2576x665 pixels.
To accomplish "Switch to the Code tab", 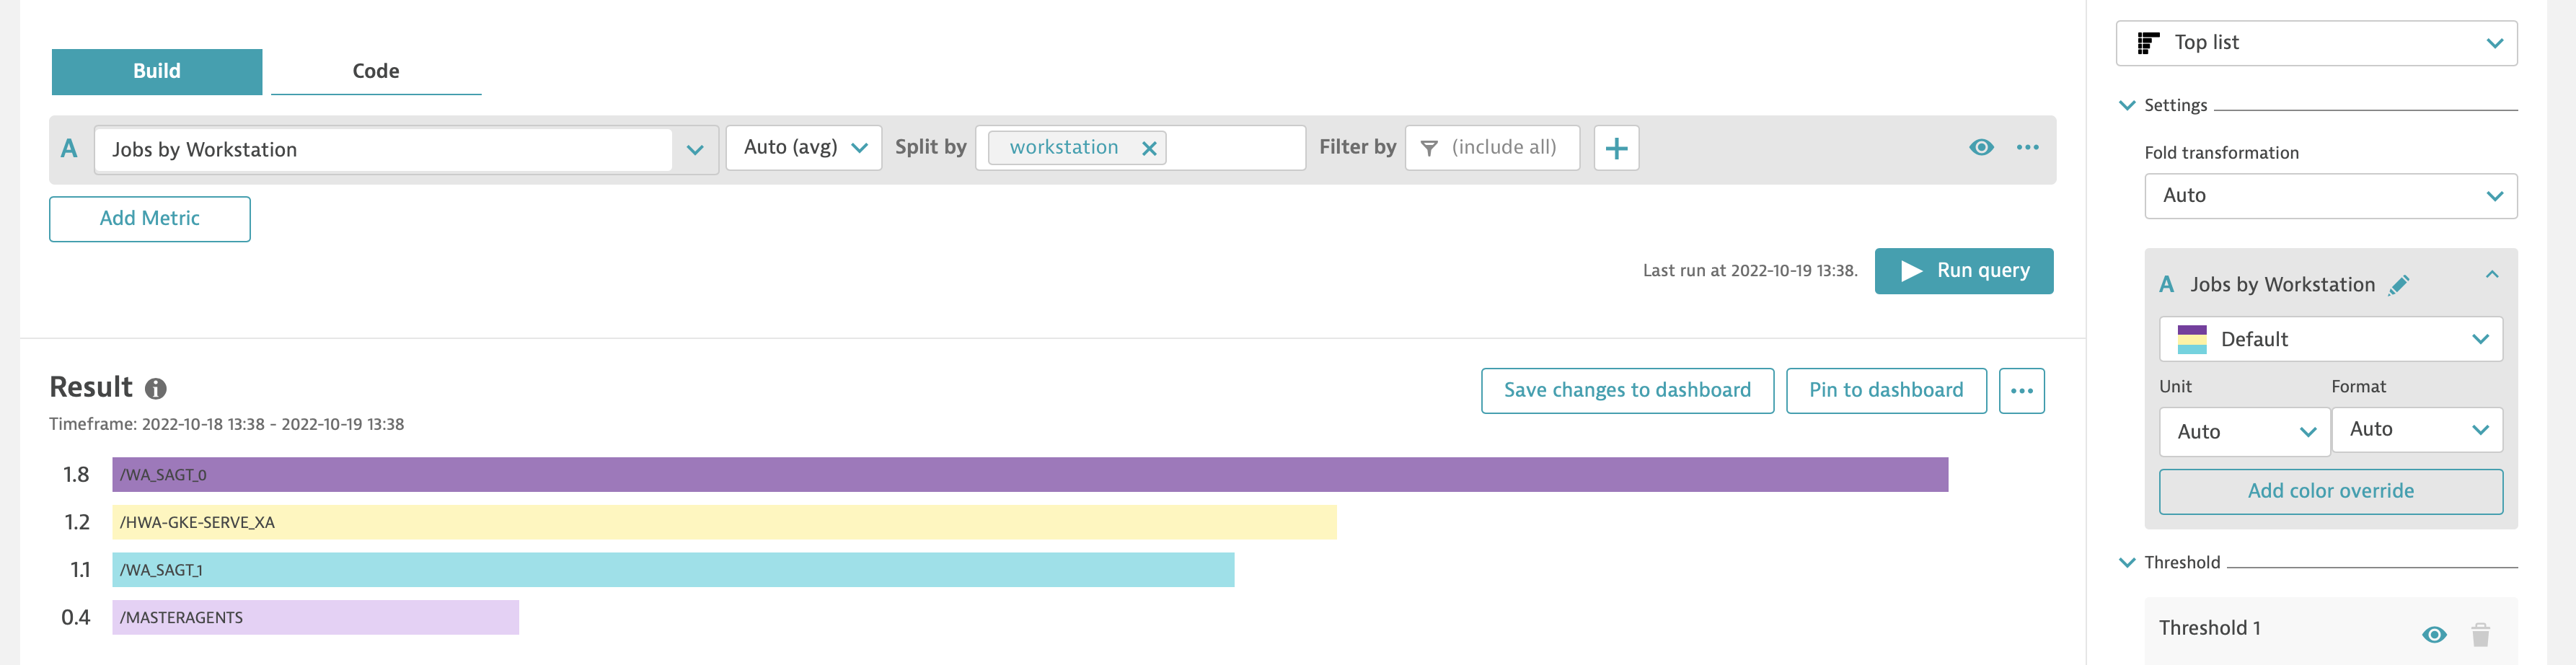I will coord(376,71).
